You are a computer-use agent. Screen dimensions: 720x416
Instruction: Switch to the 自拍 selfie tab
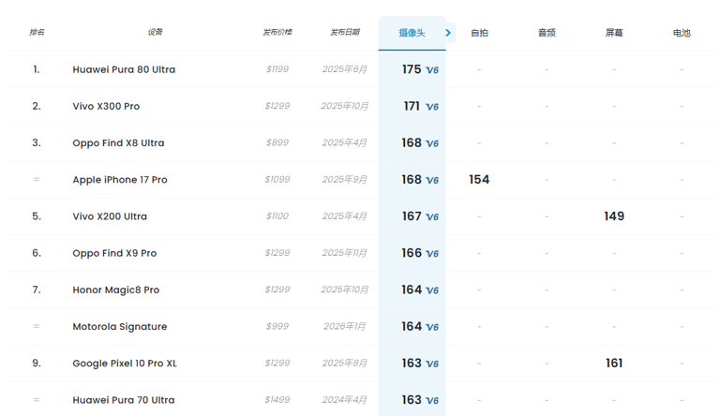(x=479, y=33)
